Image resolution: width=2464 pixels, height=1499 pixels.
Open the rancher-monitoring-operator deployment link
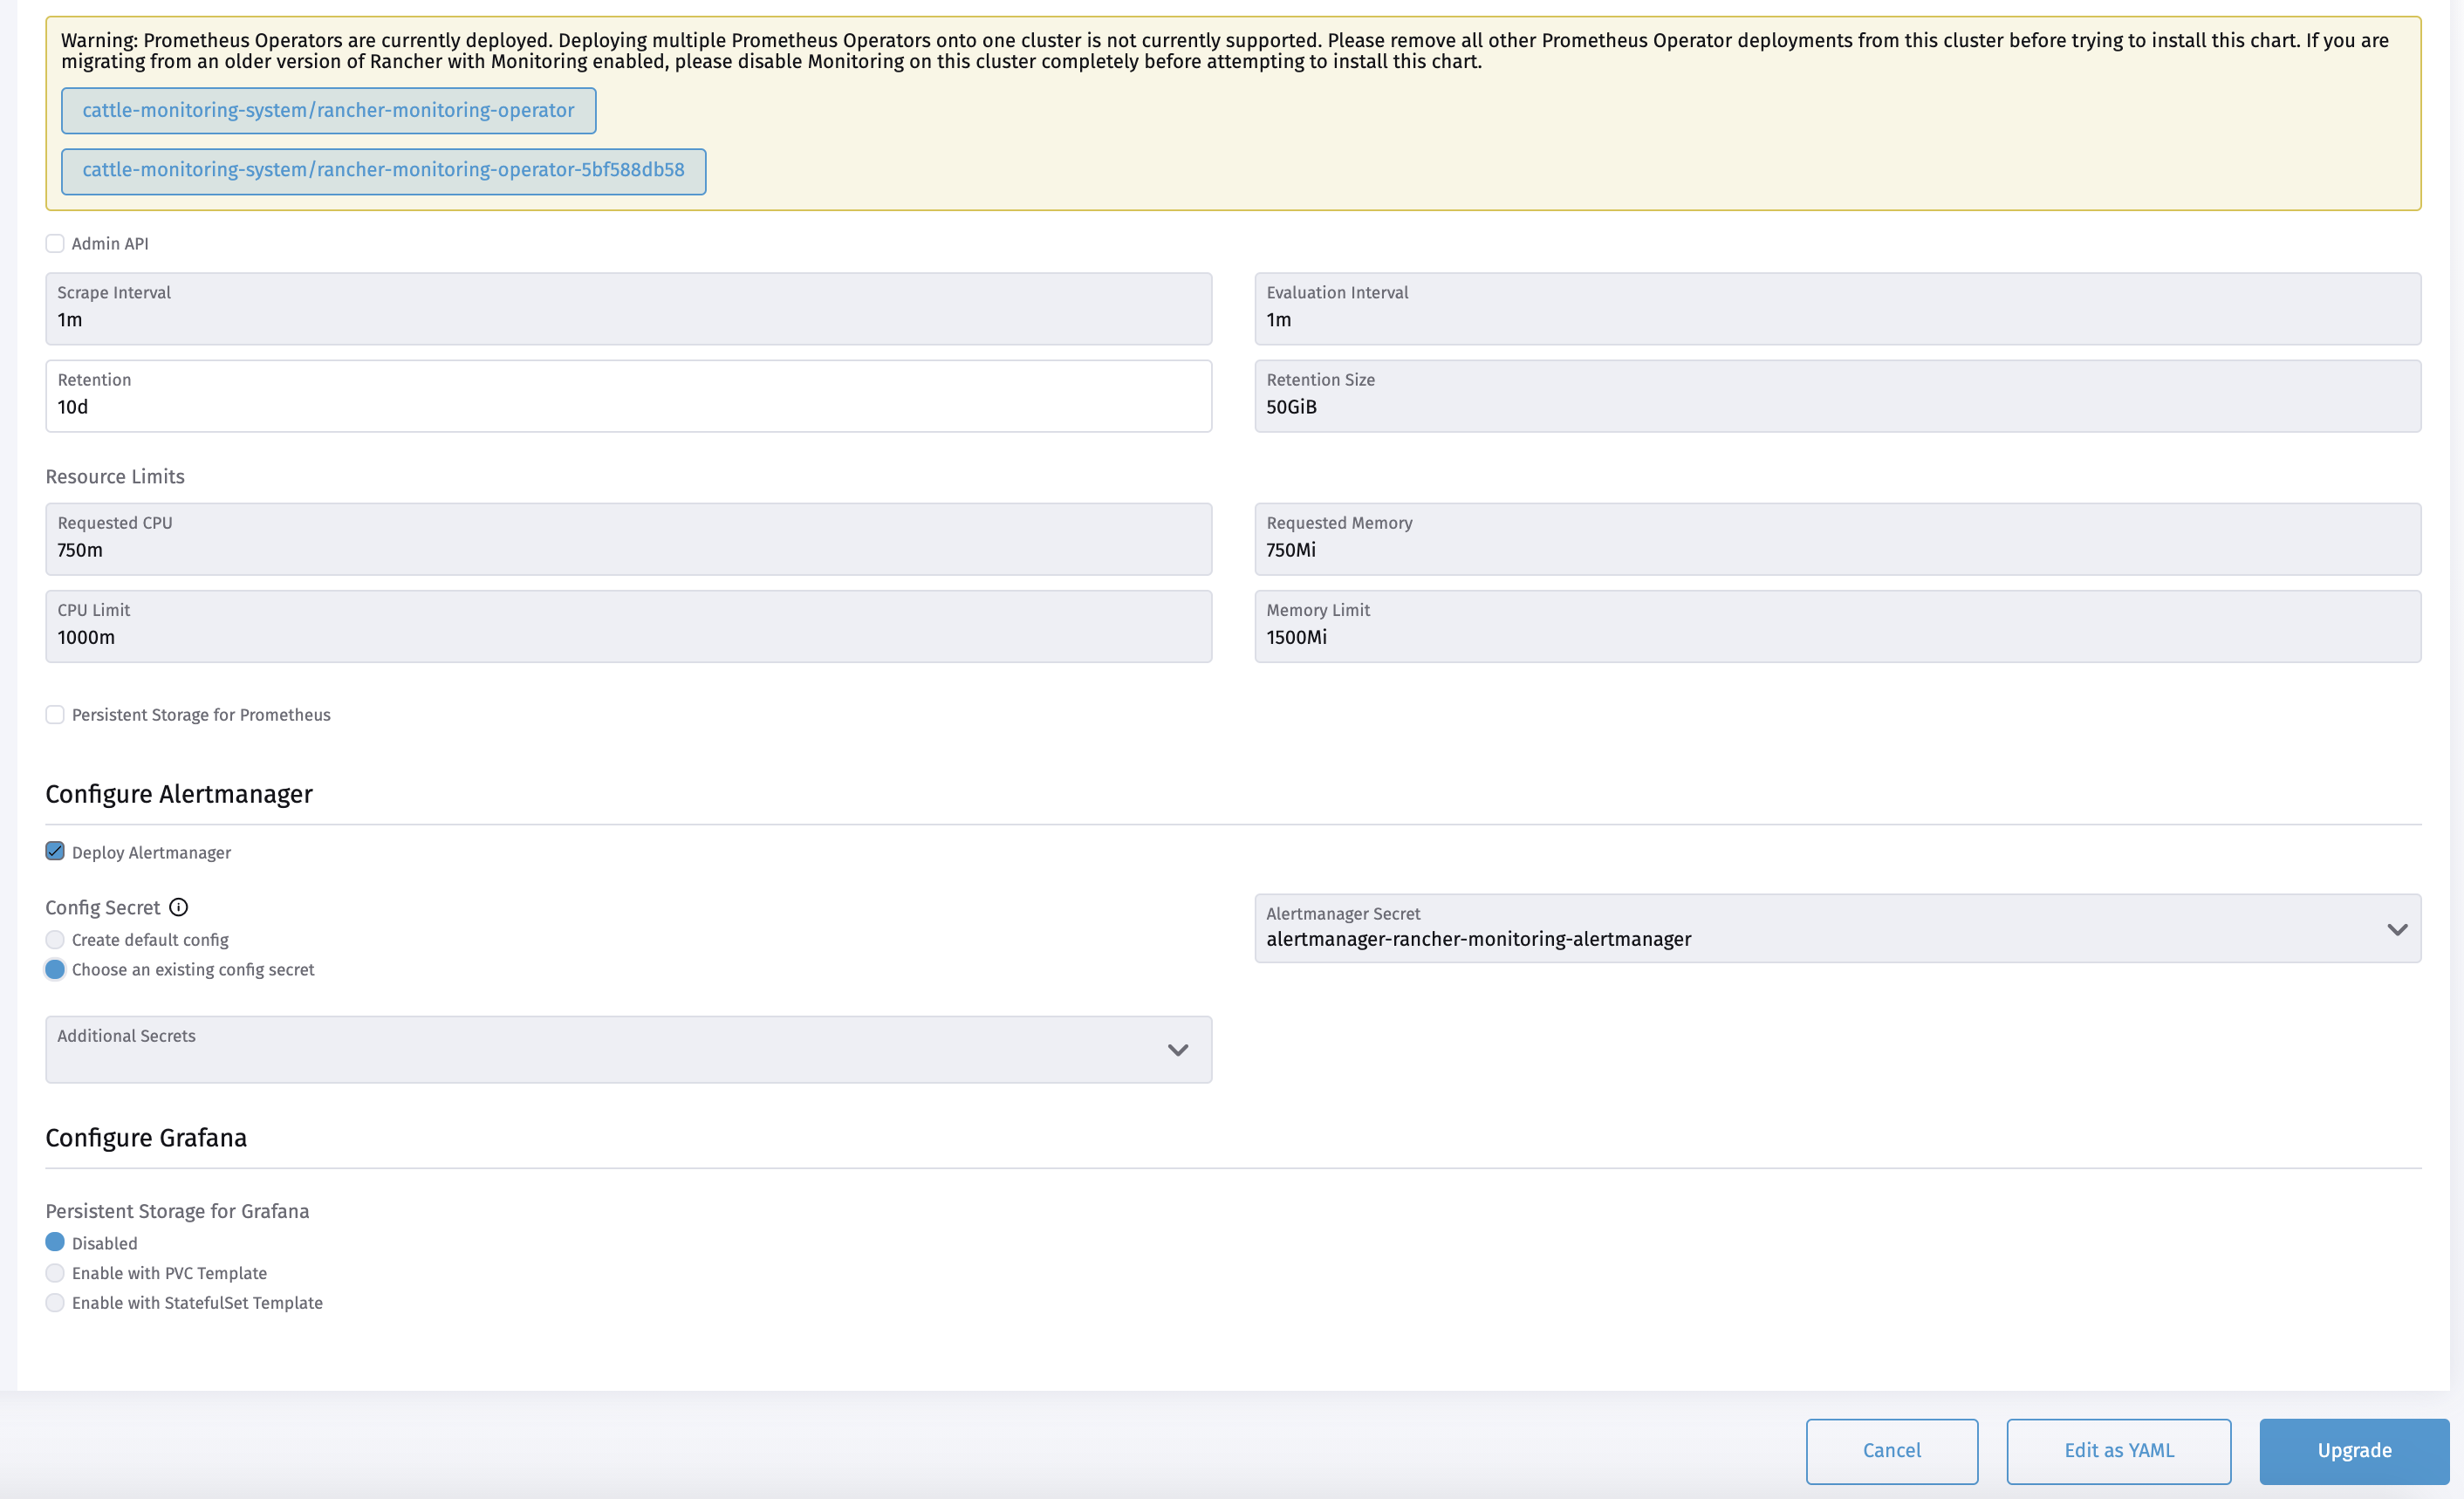pos(328,110)
